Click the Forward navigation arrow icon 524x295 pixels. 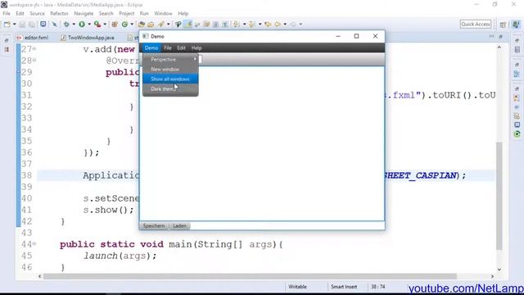[293, 24]
